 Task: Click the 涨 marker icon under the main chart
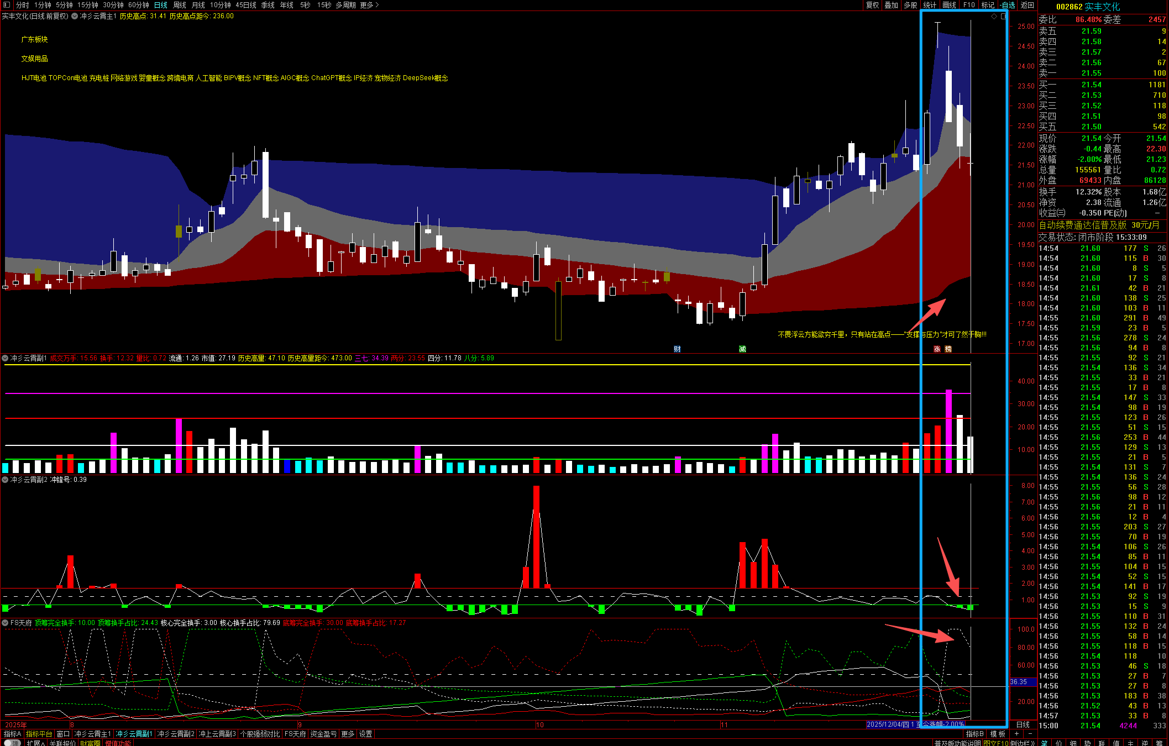[937, 349]
